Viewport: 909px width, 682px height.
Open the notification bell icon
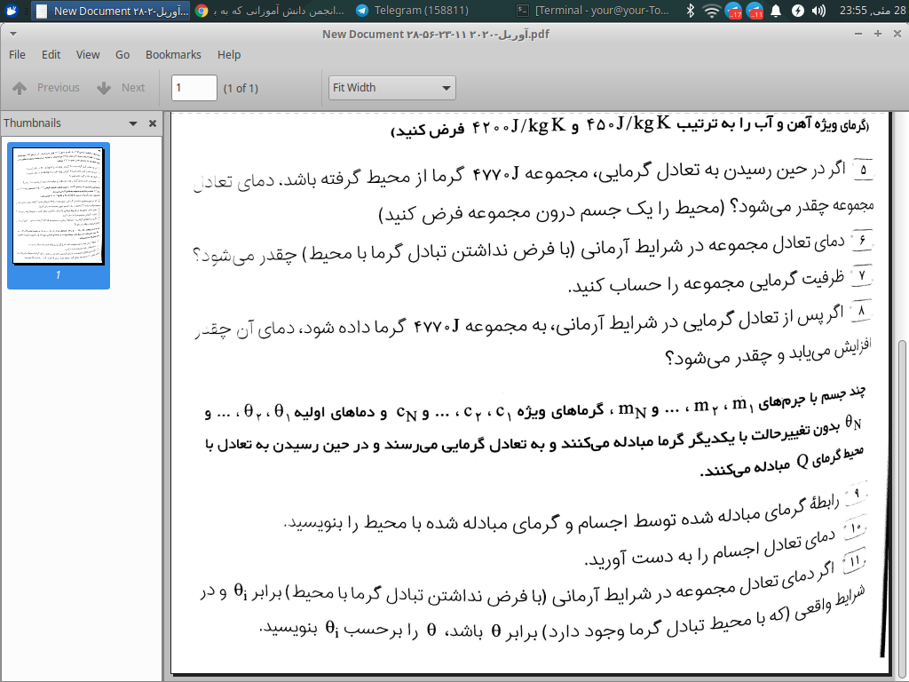click(x=776, y=11)
